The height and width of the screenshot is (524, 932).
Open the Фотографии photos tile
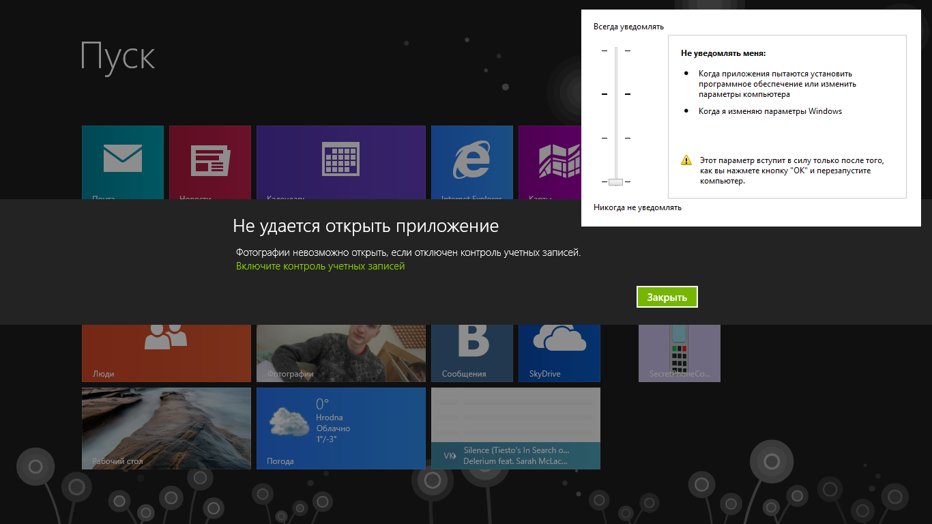(x=341, y=353)
